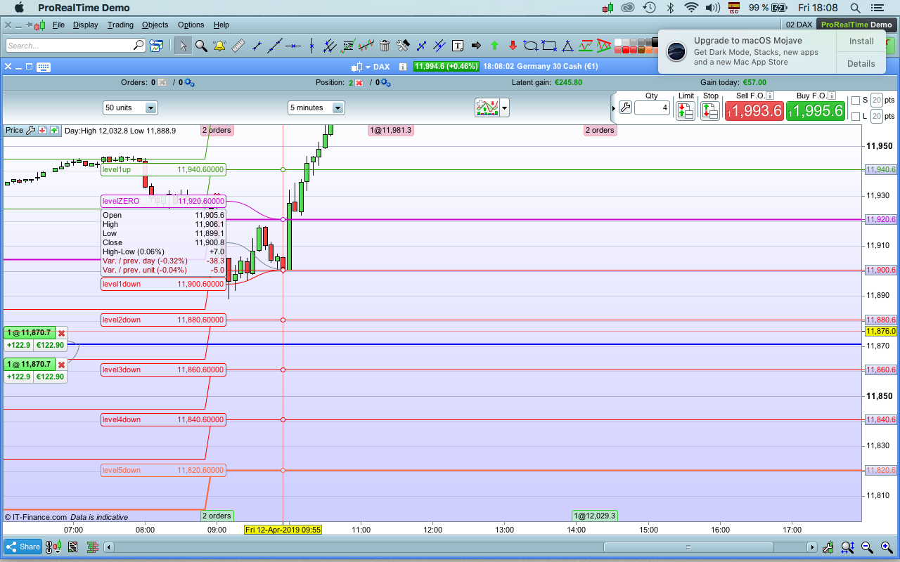This screenshot has width=900, height=562.
Task: Enable the S stop checkbox
Action: (856, 100)
